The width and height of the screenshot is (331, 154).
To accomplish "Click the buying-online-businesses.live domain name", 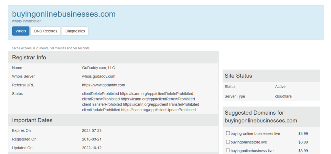I will pyautogui.click(x=255, y=134).
